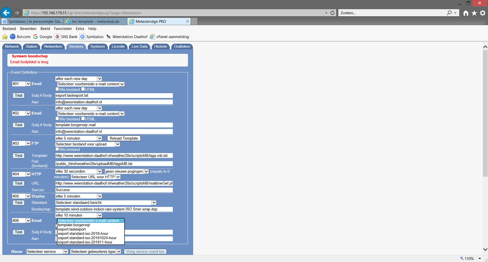Click the search magnifier icon
This screenshot has height=262, width=488.
point(449,13)
